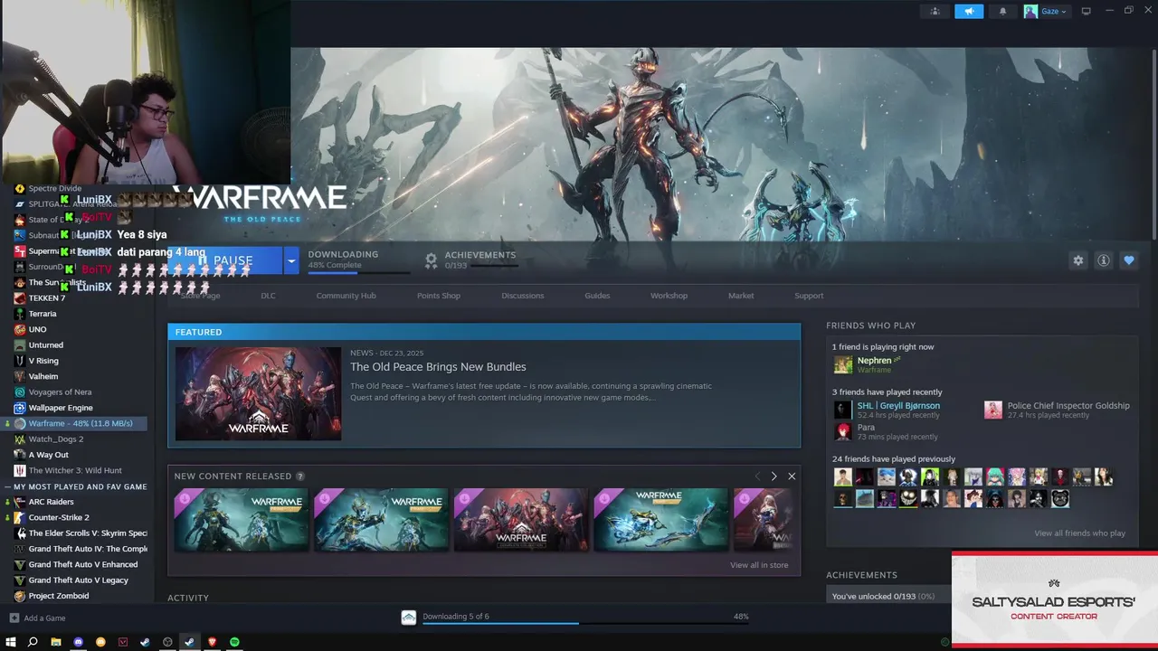1158x651 pixels.
Task: Open the third Warframe bundle thumbnail
Action: pyautogui.click(x=520, y=520)
